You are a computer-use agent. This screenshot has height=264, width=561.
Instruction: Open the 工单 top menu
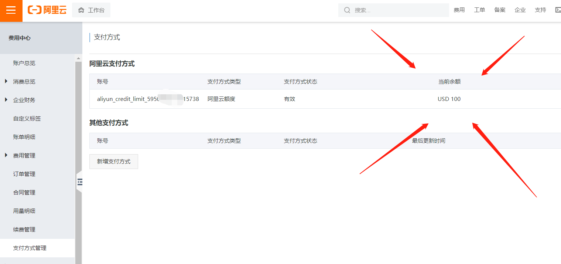pyautogui.click(x=479, y=10)
